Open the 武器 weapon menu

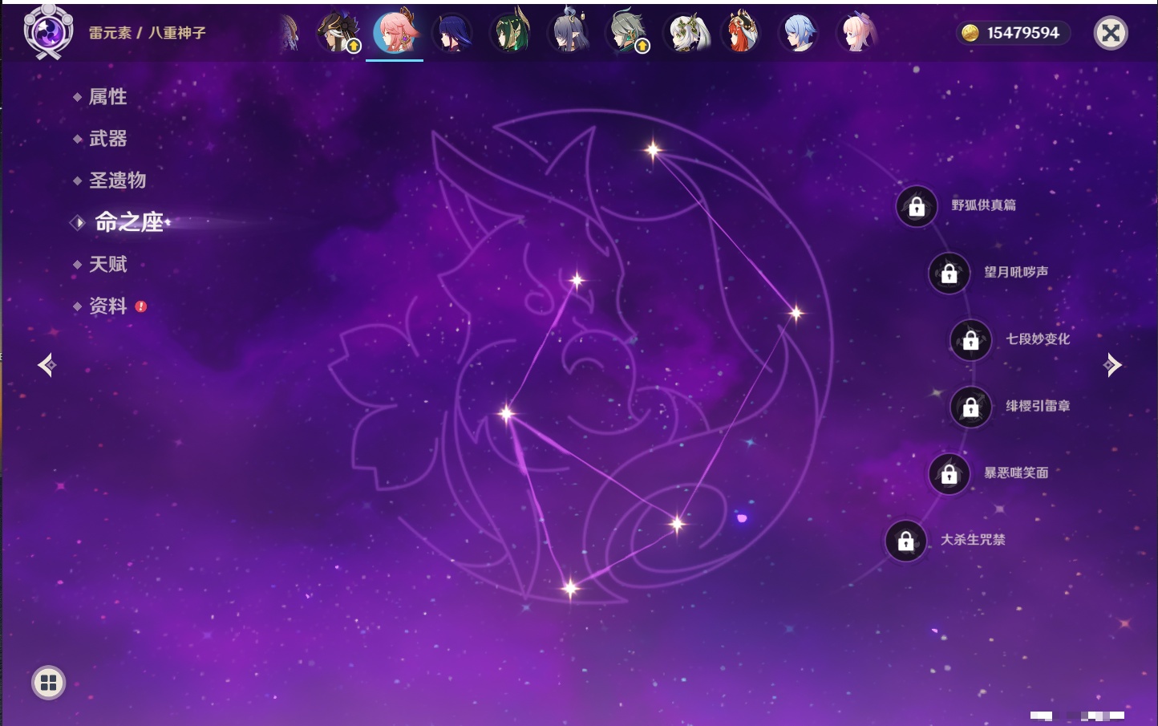coord(107,139)
